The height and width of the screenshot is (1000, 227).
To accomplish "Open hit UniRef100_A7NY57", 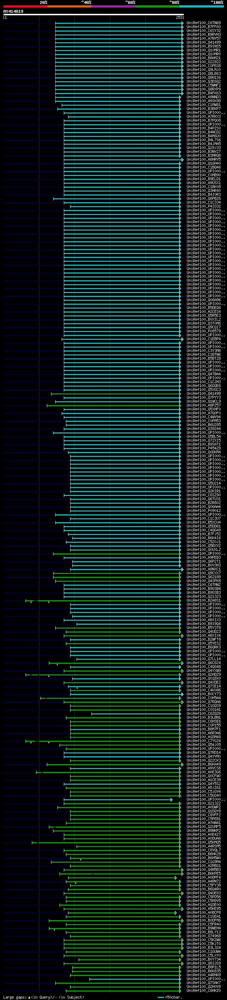I will coord(204,38).
